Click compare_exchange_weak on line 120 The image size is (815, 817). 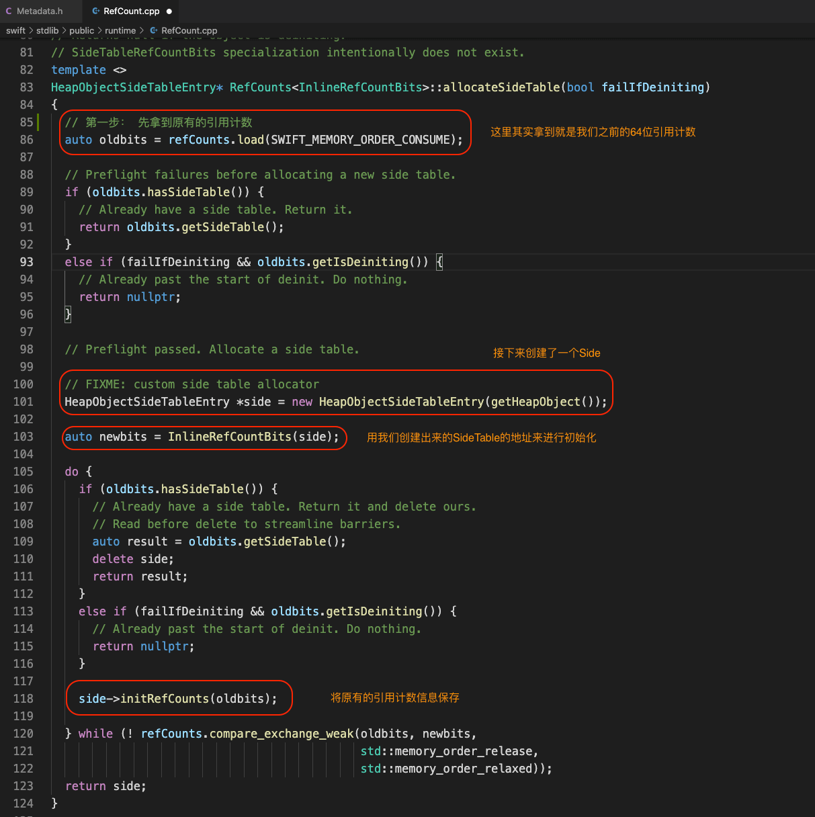pos(282,734)
